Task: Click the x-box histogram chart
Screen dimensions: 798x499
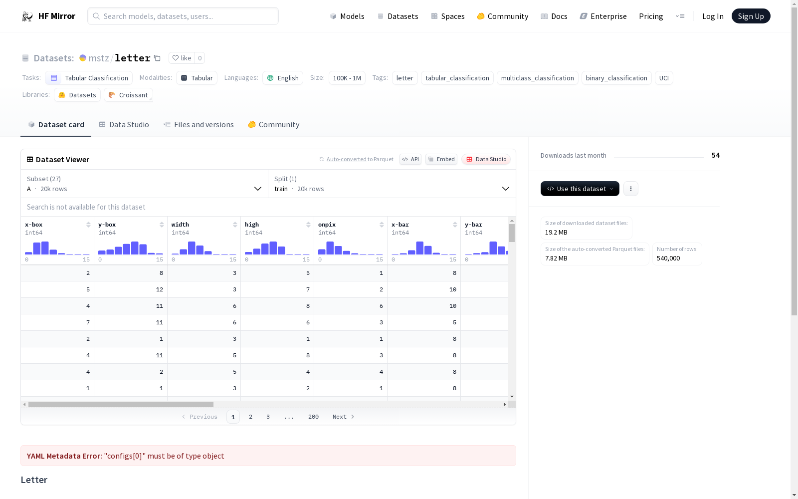Action: 57,248
